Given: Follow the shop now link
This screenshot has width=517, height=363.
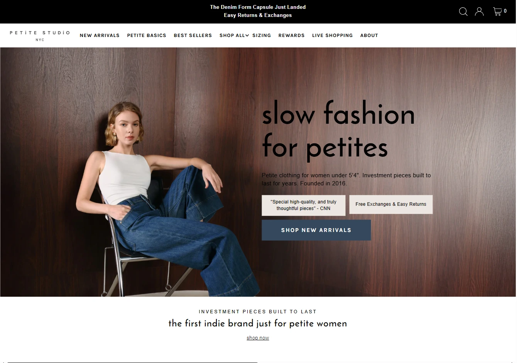Looking at the screenshot, I should pyautogui.click(x=258, y=338).
